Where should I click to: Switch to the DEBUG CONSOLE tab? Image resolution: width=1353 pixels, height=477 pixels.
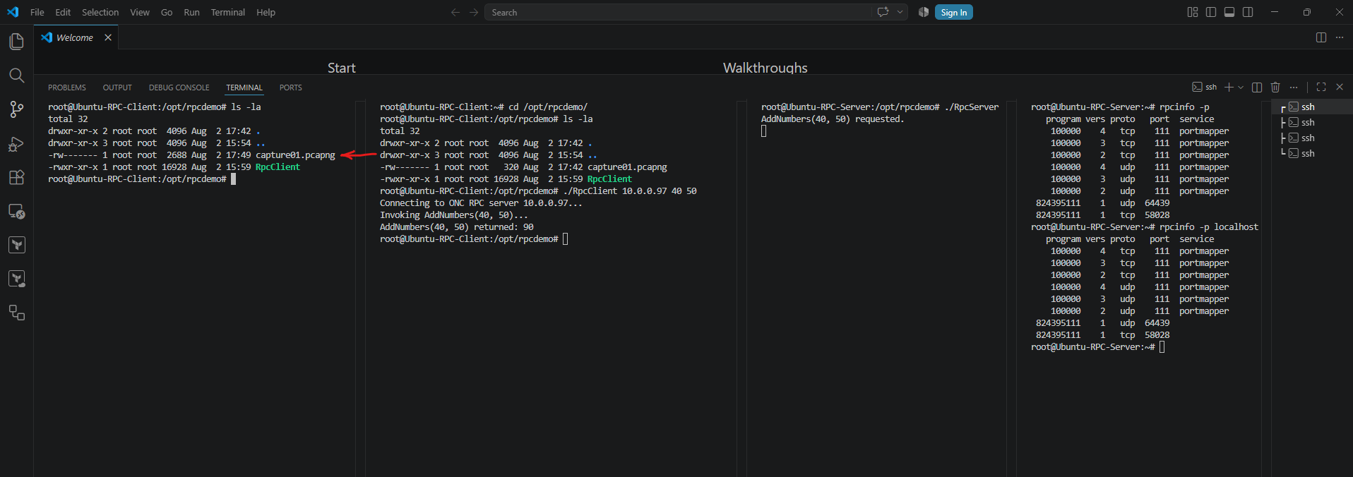pyautogui.click(x=179, y=87)
